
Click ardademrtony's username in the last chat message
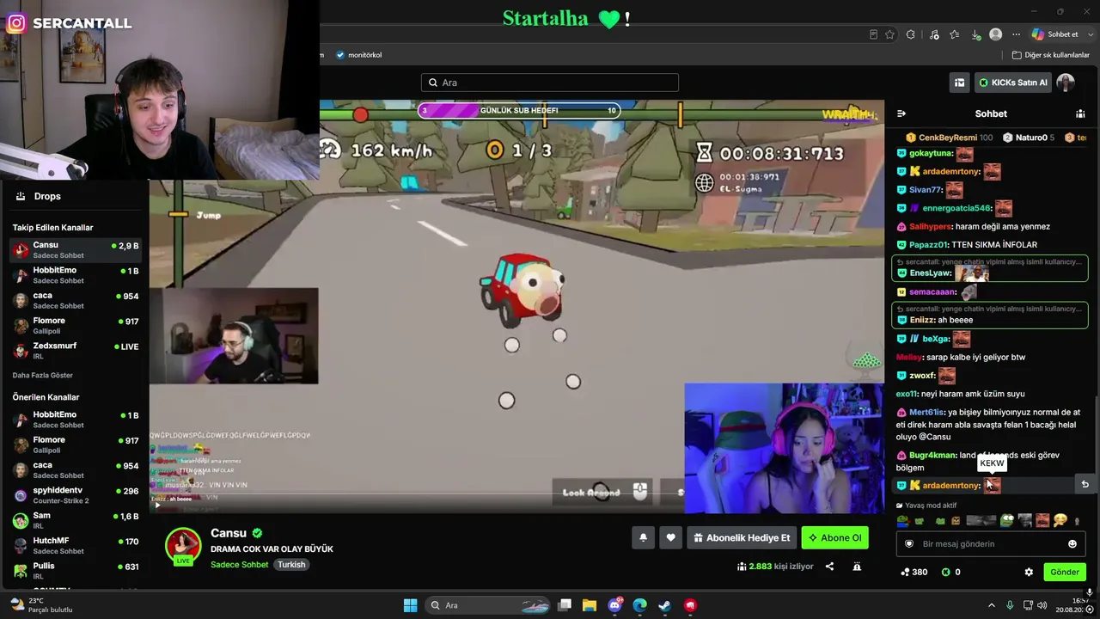[951, 486]
